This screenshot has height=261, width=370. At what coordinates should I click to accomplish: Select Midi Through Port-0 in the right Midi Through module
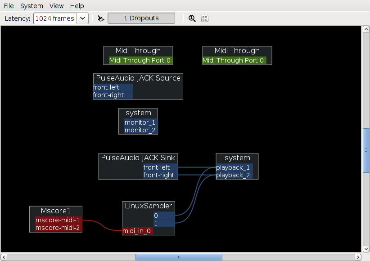click(x=235, y=60)
